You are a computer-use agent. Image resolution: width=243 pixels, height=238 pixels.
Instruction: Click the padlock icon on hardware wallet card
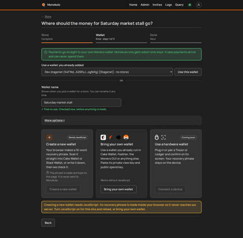coord(157,137)
